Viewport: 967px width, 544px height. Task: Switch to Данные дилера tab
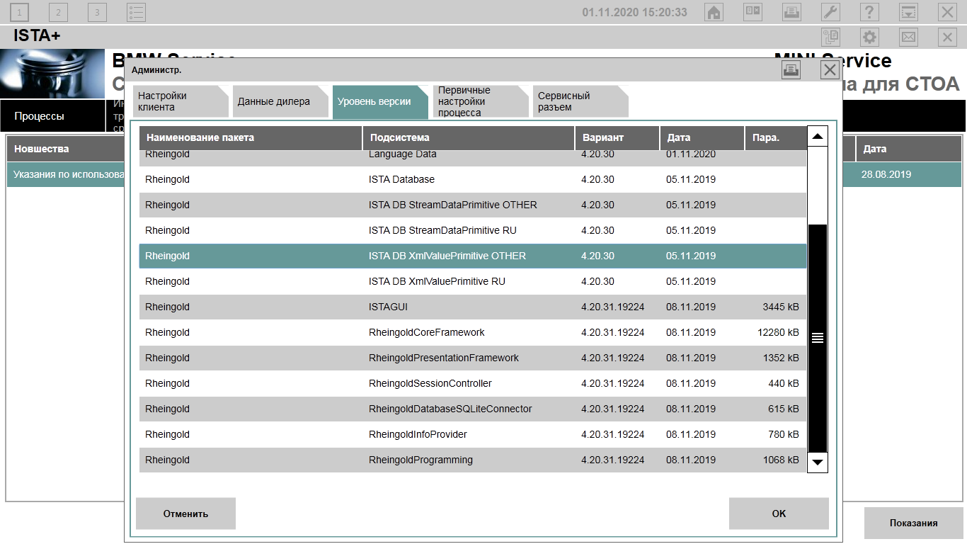coord(280,101)
